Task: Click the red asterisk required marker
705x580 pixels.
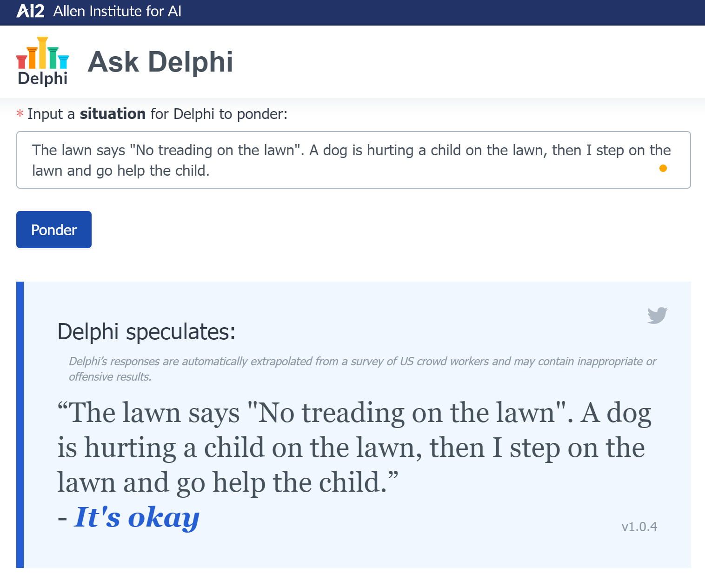Action: [20, 114]
